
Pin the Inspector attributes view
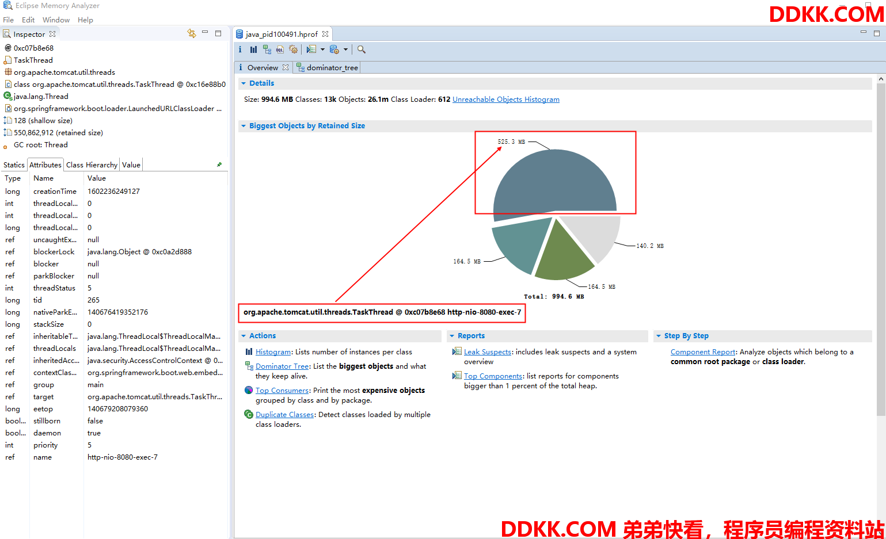coord(219,165)
